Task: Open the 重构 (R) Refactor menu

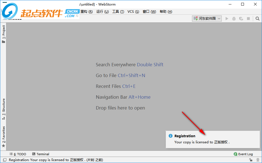Action: (87, 11)
